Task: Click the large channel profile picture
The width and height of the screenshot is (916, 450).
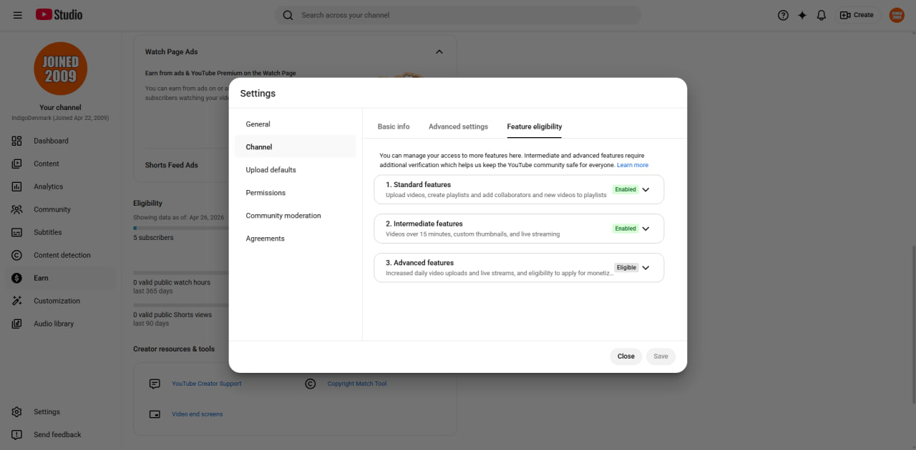Action: click(61, 69)
